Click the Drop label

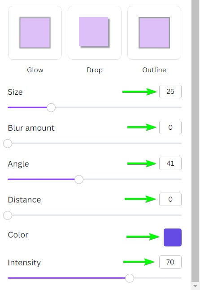(x=95, y=70)
